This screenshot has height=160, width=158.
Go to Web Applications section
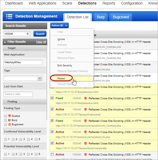[x=42, y=3]
